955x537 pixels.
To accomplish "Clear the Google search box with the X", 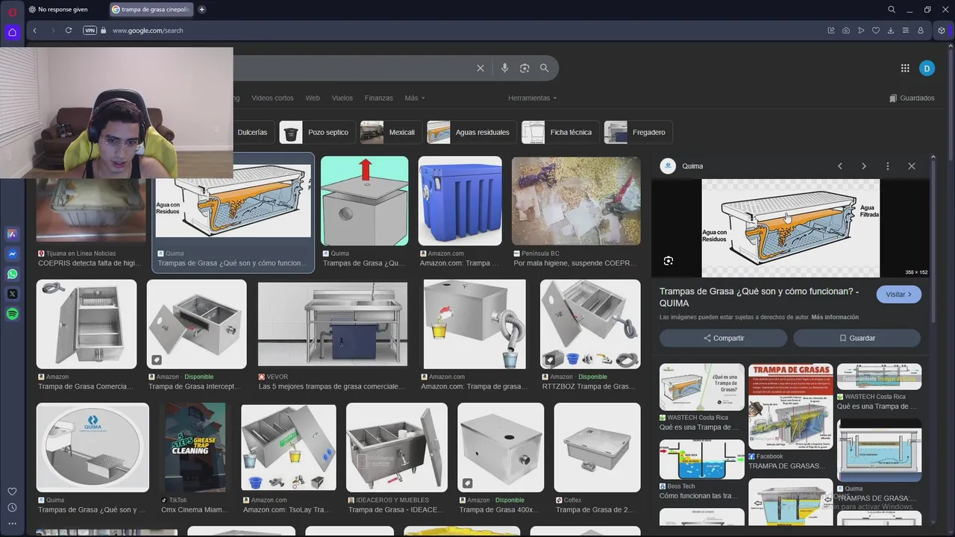I will pyautogui.click(x=480, y=68).
